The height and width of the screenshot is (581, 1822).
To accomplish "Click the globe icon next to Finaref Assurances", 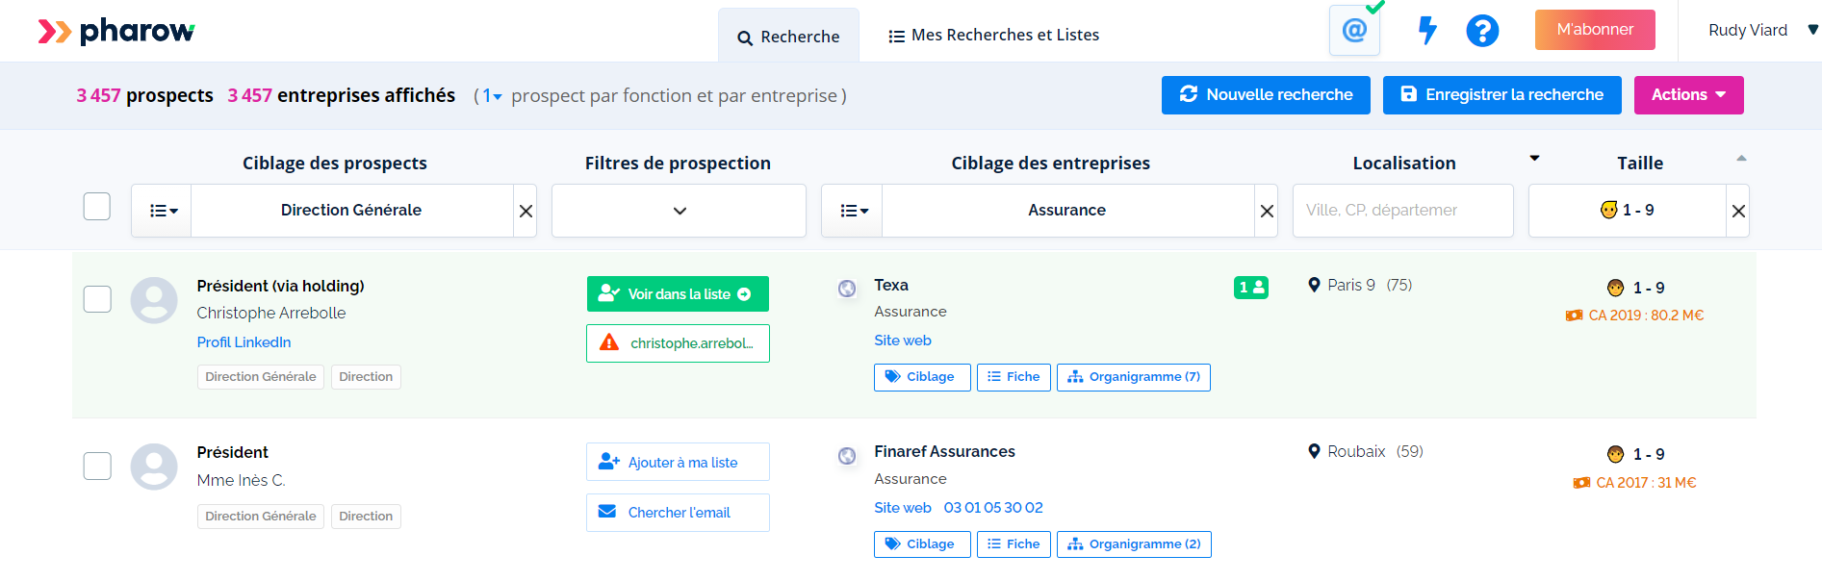I will (847, 455).
